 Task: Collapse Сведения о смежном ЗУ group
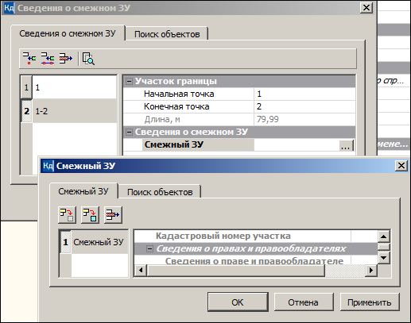(x=129, y=132)
